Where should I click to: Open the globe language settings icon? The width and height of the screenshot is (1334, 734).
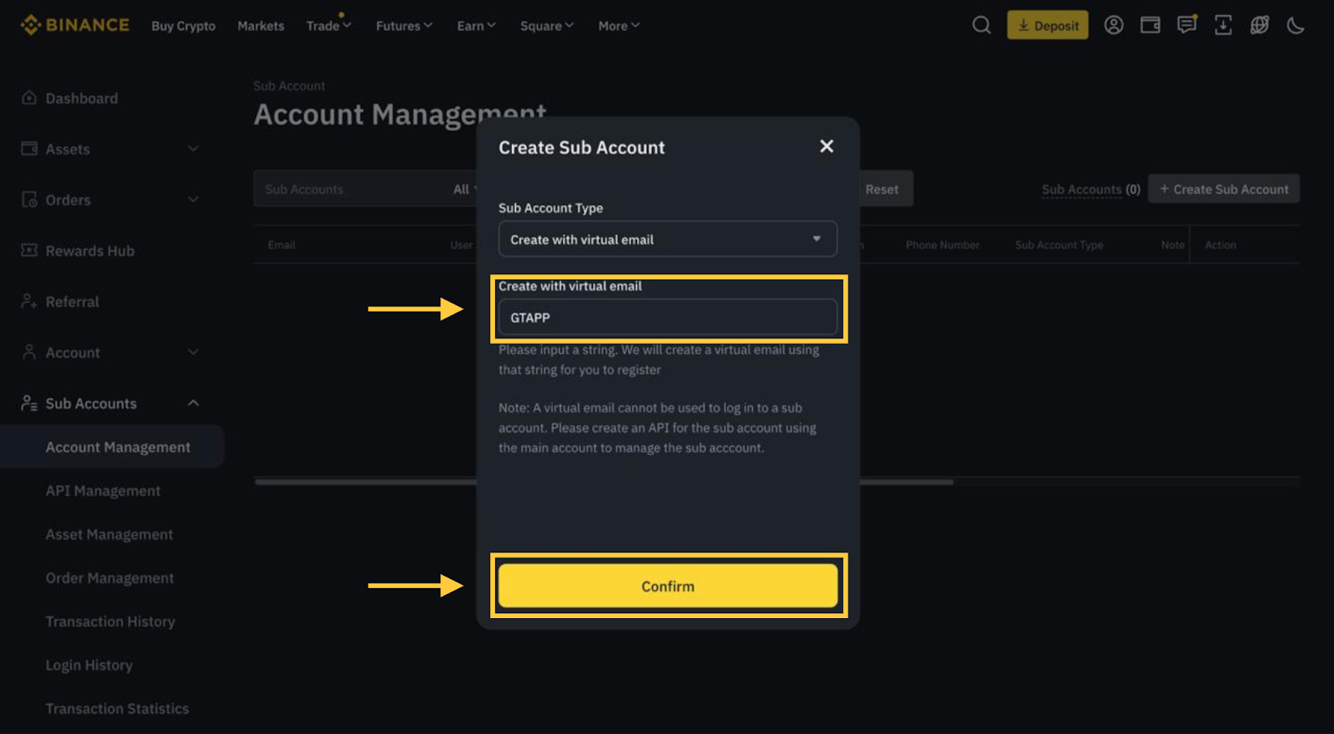coord(1259,25)
